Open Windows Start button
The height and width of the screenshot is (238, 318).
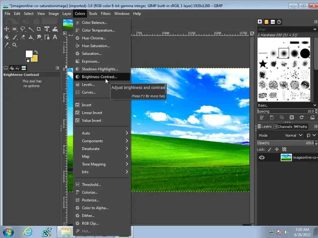pos(8,232)
